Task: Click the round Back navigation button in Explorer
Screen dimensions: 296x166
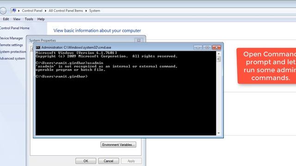Action: [x=3, y=11]
